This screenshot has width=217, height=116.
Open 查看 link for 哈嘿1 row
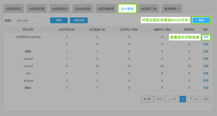pyautogui.click(x=206, y=51)
